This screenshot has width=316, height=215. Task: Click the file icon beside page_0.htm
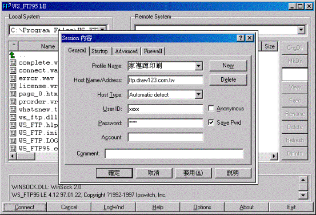click(x=13, y=94)
